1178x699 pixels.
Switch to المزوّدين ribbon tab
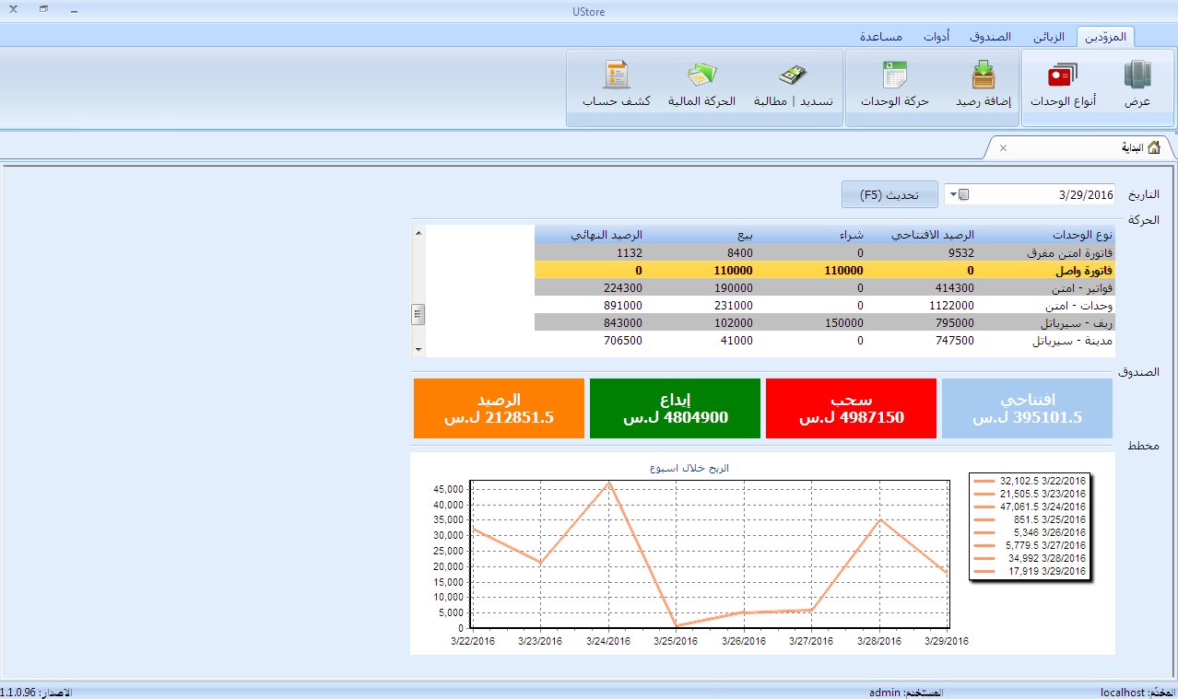coord(1105,37)
